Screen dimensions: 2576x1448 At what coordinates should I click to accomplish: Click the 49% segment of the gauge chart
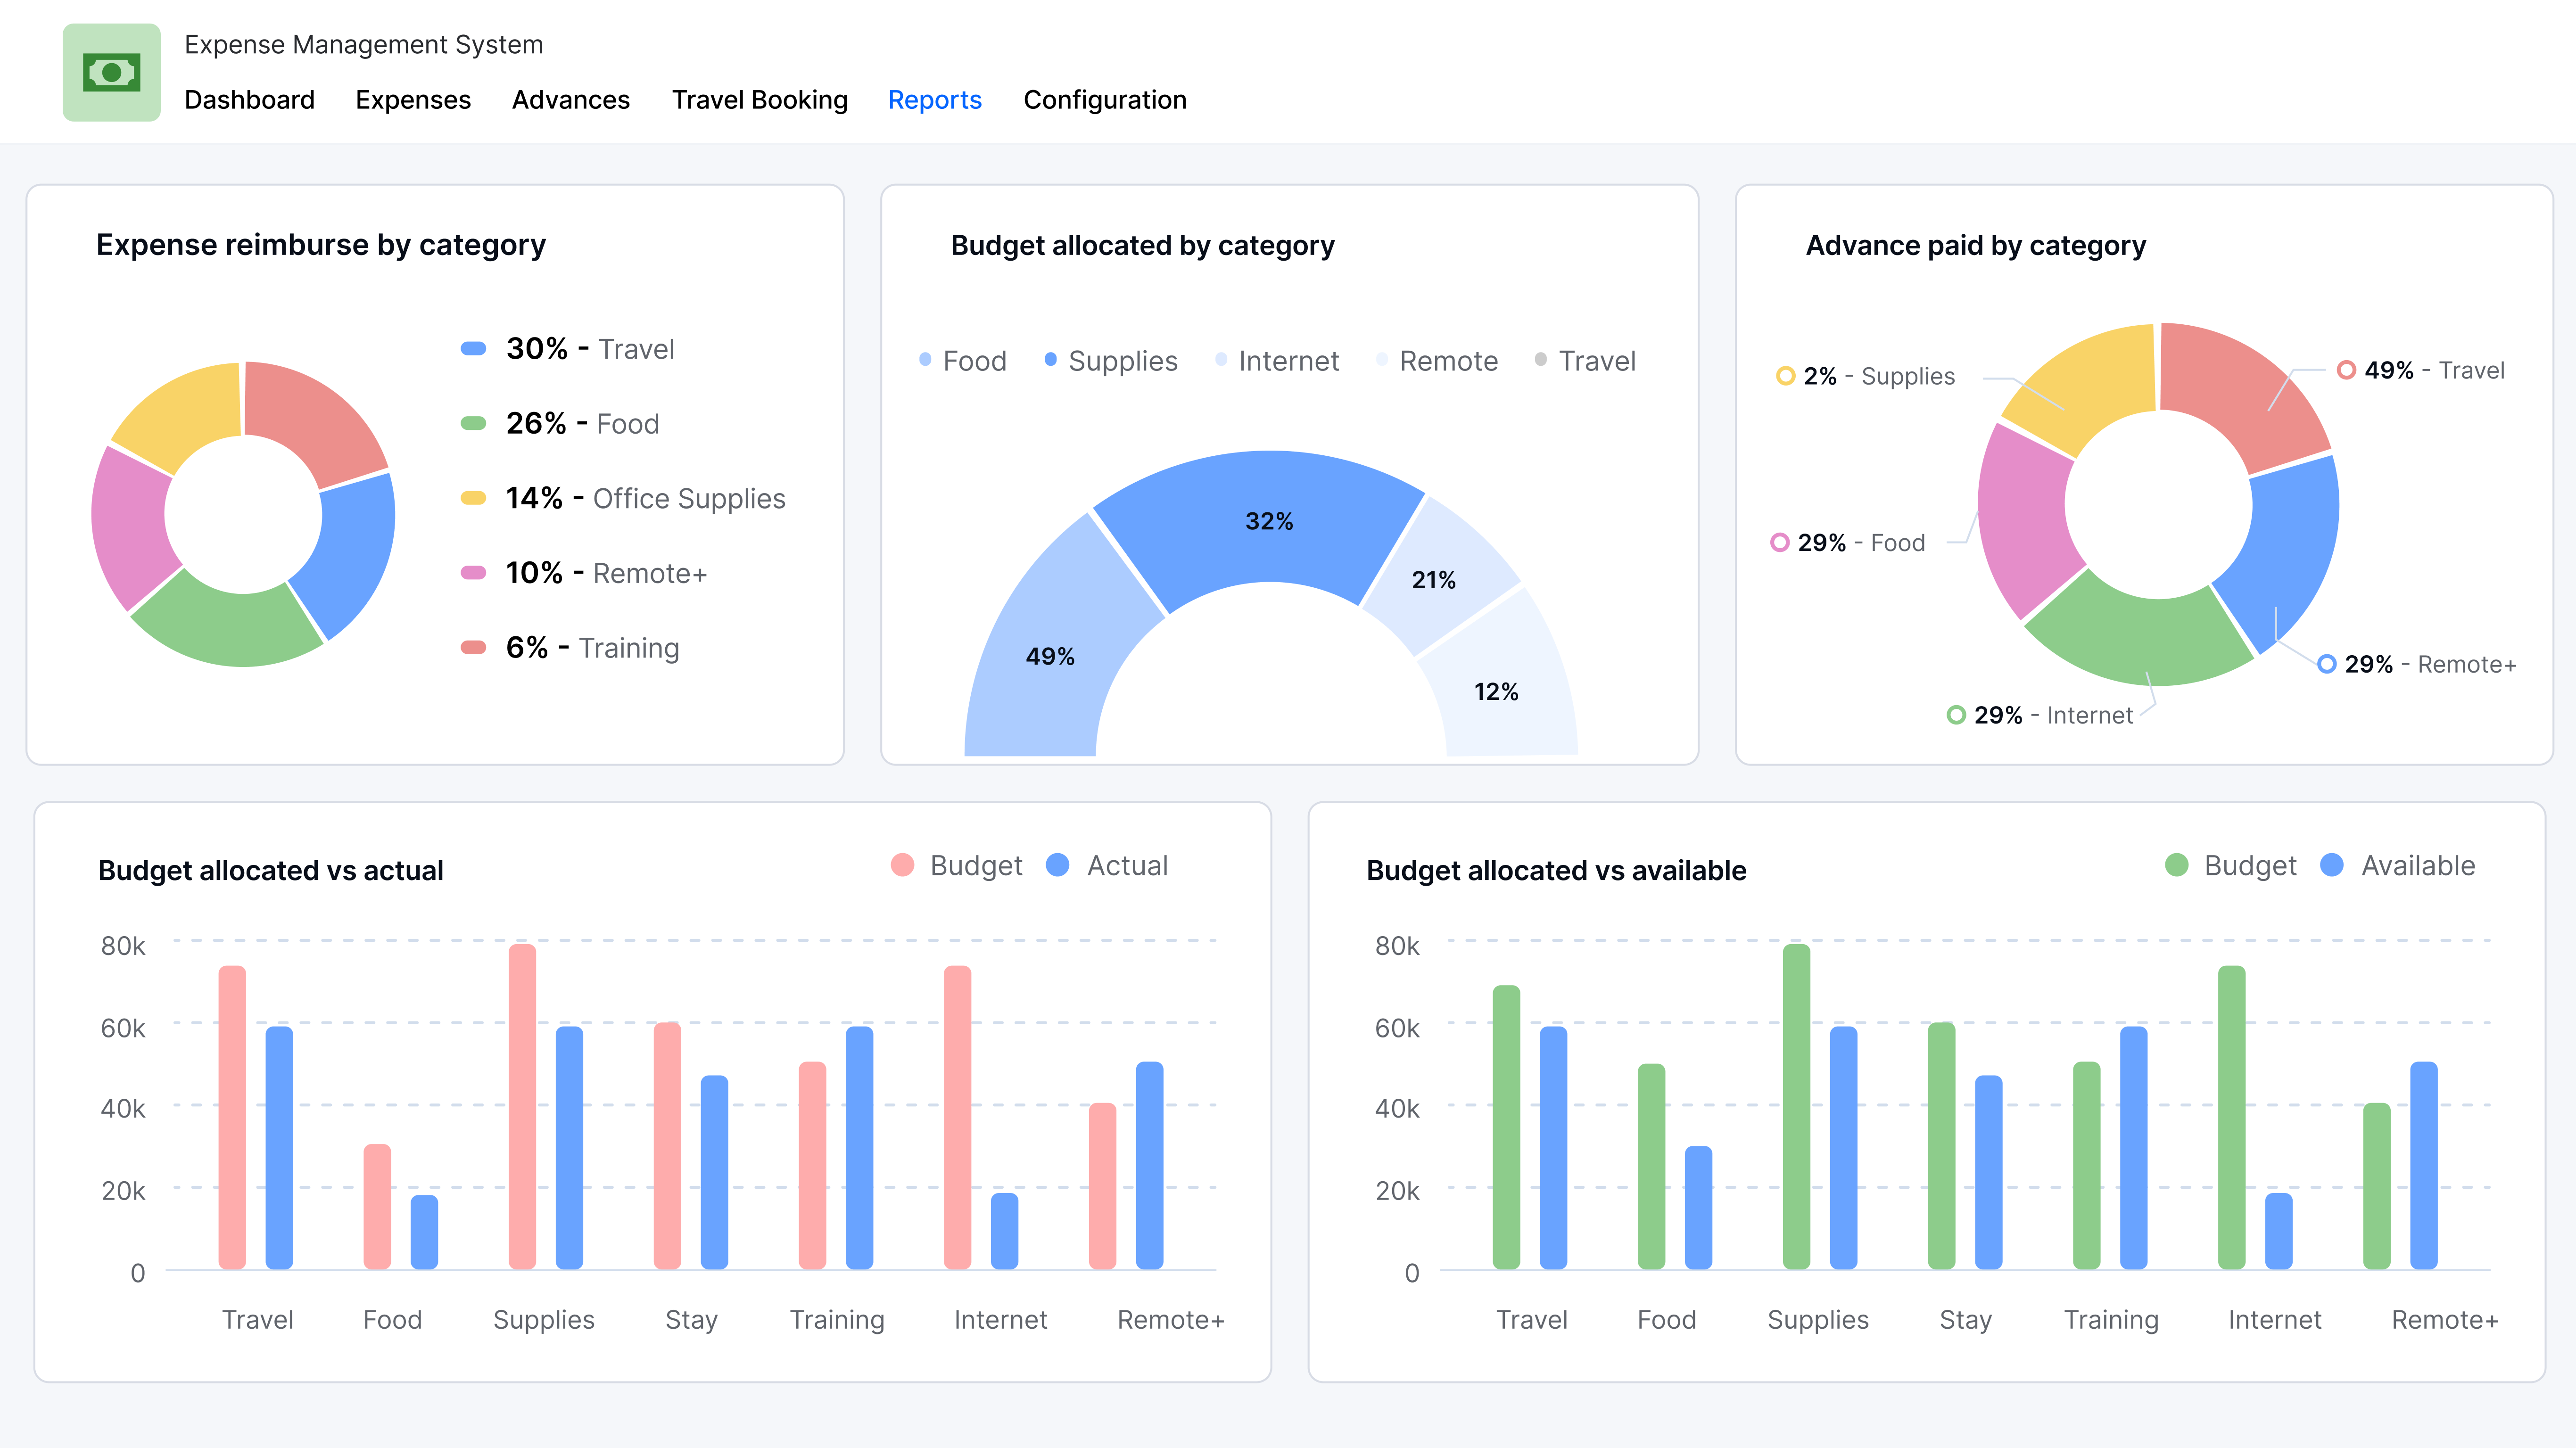(x=1049, y=657)
